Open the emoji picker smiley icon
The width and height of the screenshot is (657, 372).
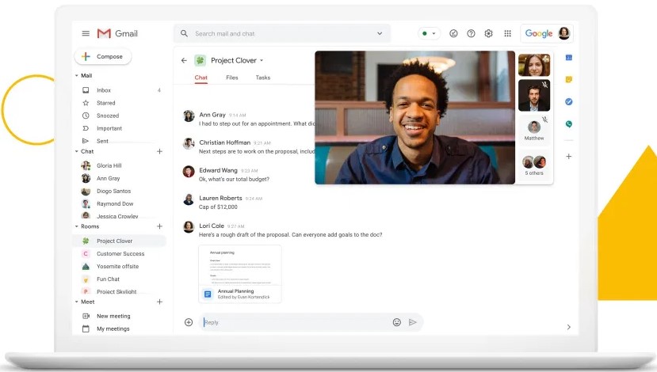coord(397,322)
